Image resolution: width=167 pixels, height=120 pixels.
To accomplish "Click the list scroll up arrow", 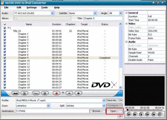I will pyautogui.click(x=121, y=24).
